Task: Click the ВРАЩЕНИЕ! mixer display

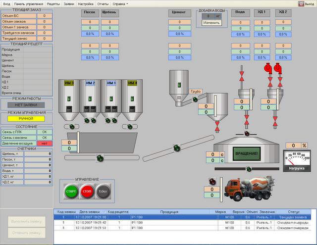Action: (246, 154)
